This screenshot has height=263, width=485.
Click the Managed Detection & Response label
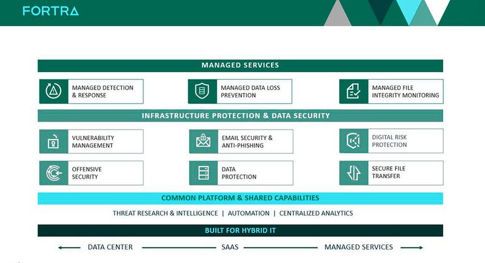point(102,92)
